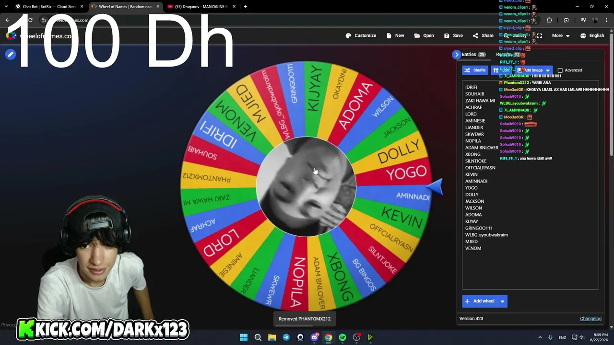614x345 pixels.
Task: Click the Google Lens screenshot icon in toolbar
Action: [x=567, y=20]
